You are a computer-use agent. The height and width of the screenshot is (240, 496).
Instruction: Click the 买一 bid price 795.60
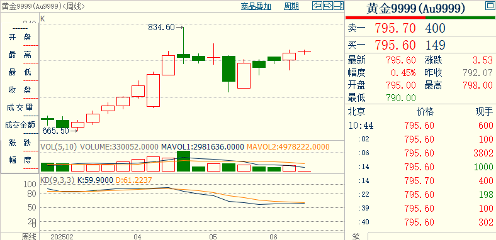(395, 45)
